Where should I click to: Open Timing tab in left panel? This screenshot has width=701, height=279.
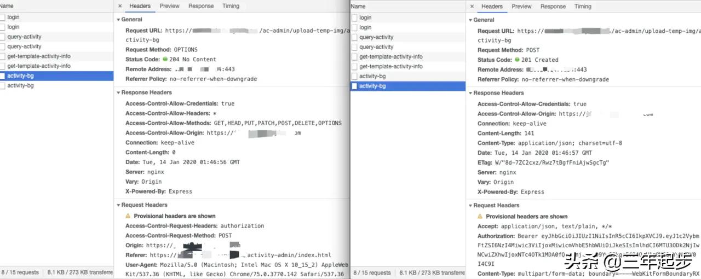(231, 6)
